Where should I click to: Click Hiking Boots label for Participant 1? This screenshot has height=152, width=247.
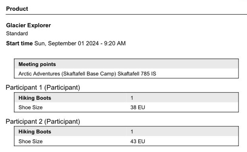35,98
